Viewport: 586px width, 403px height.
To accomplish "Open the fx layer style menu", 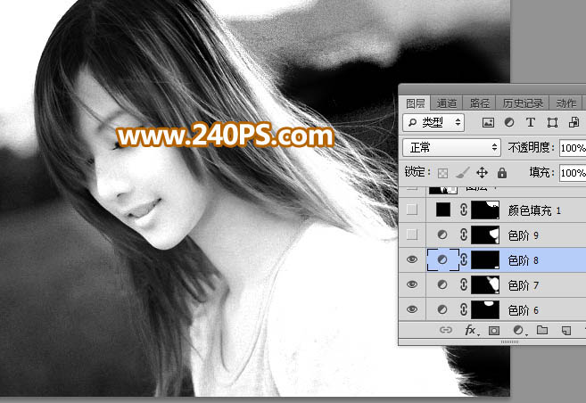I will [470, 330].
